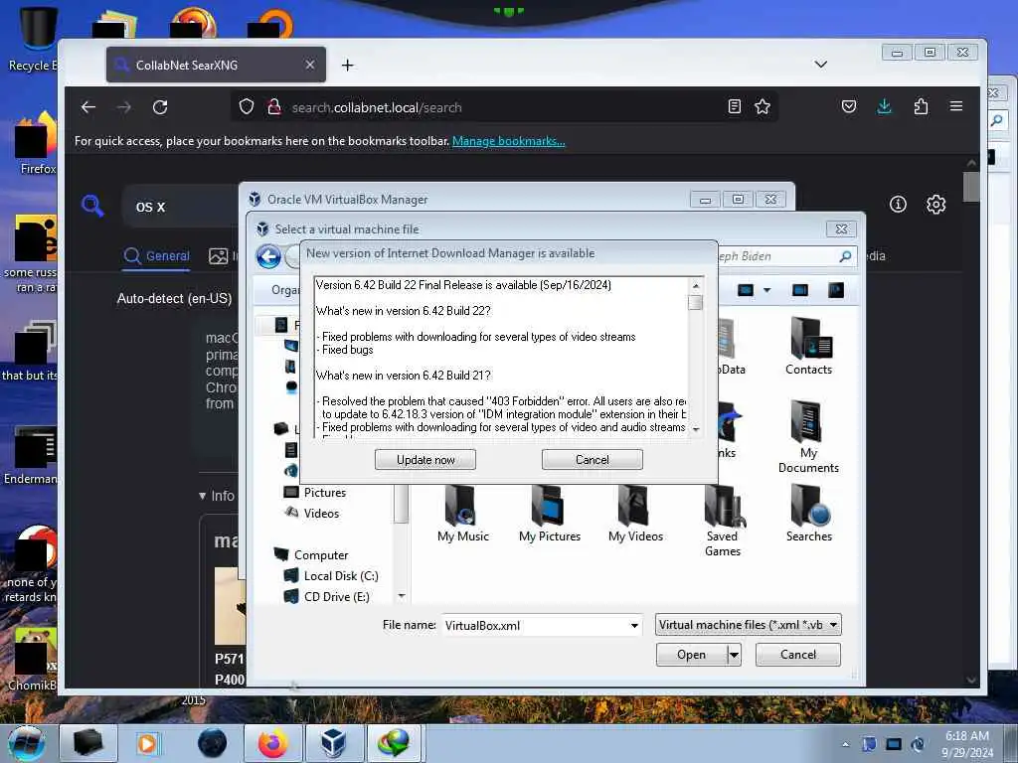Select Auto-detect (en-US) language option
The height and width of the screenshot is (763, 1018).
[174, 298]
